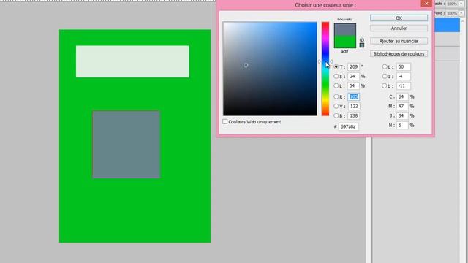This screenshot has width=468, height=263.
Task: Click the gray-blue square on the canvas
Action: pyautogui.click(x=127, y=145)
